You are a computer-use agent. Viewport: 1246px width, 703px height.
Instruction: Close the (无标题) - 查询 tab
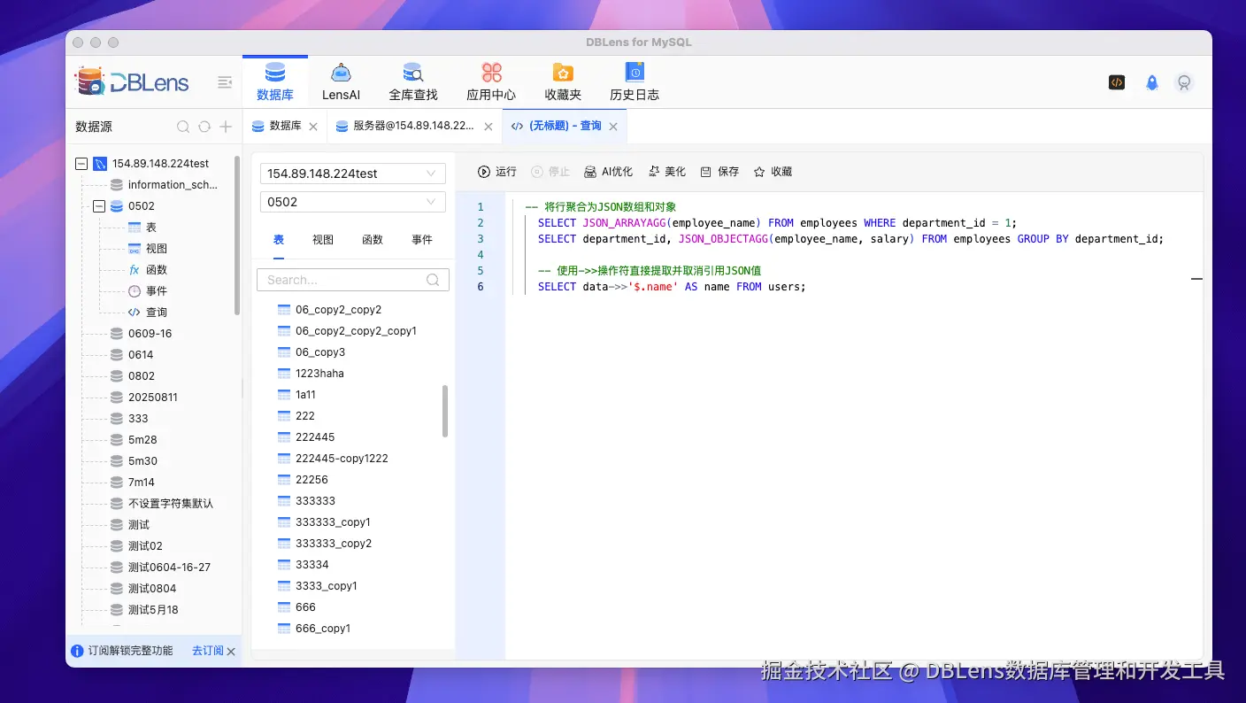[x=612, y=127]
